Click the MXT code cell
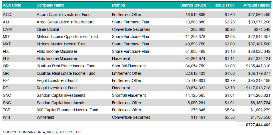The width and height of the screenshot is (273, 135). click(7, 44)
